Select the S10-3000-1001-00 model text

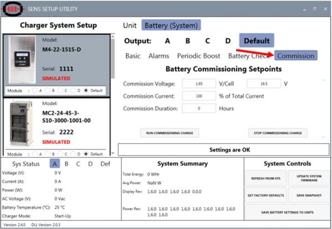[x=66, y=121]
